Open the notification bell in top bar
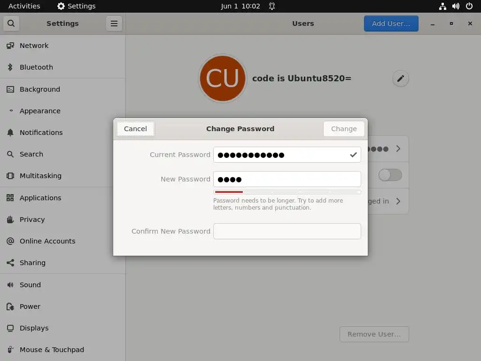Viewport: 481px width, 361px height. (x=272, y=6)
